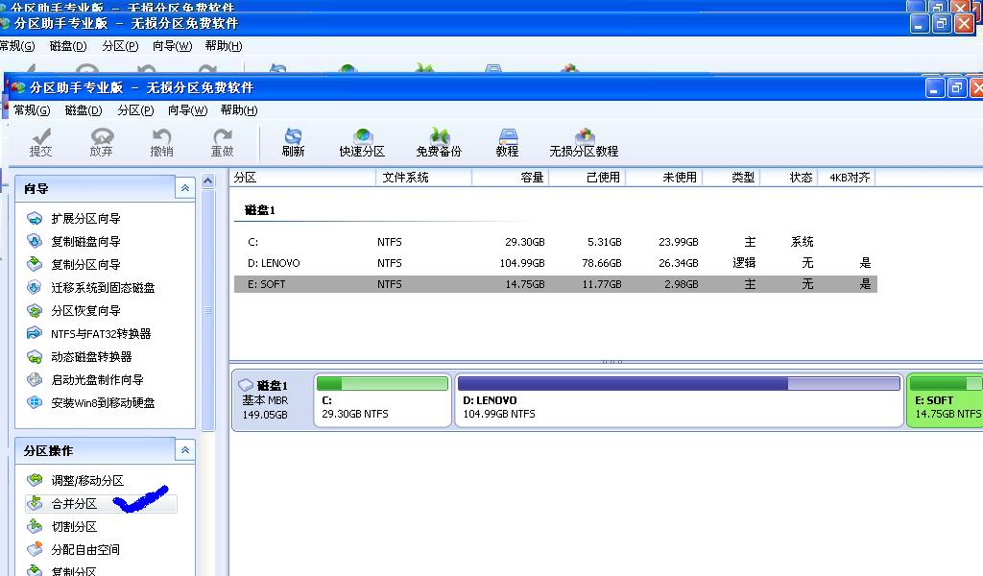Click the 23.99GB unused cell
983x576 pixels.
click(679, 242)
